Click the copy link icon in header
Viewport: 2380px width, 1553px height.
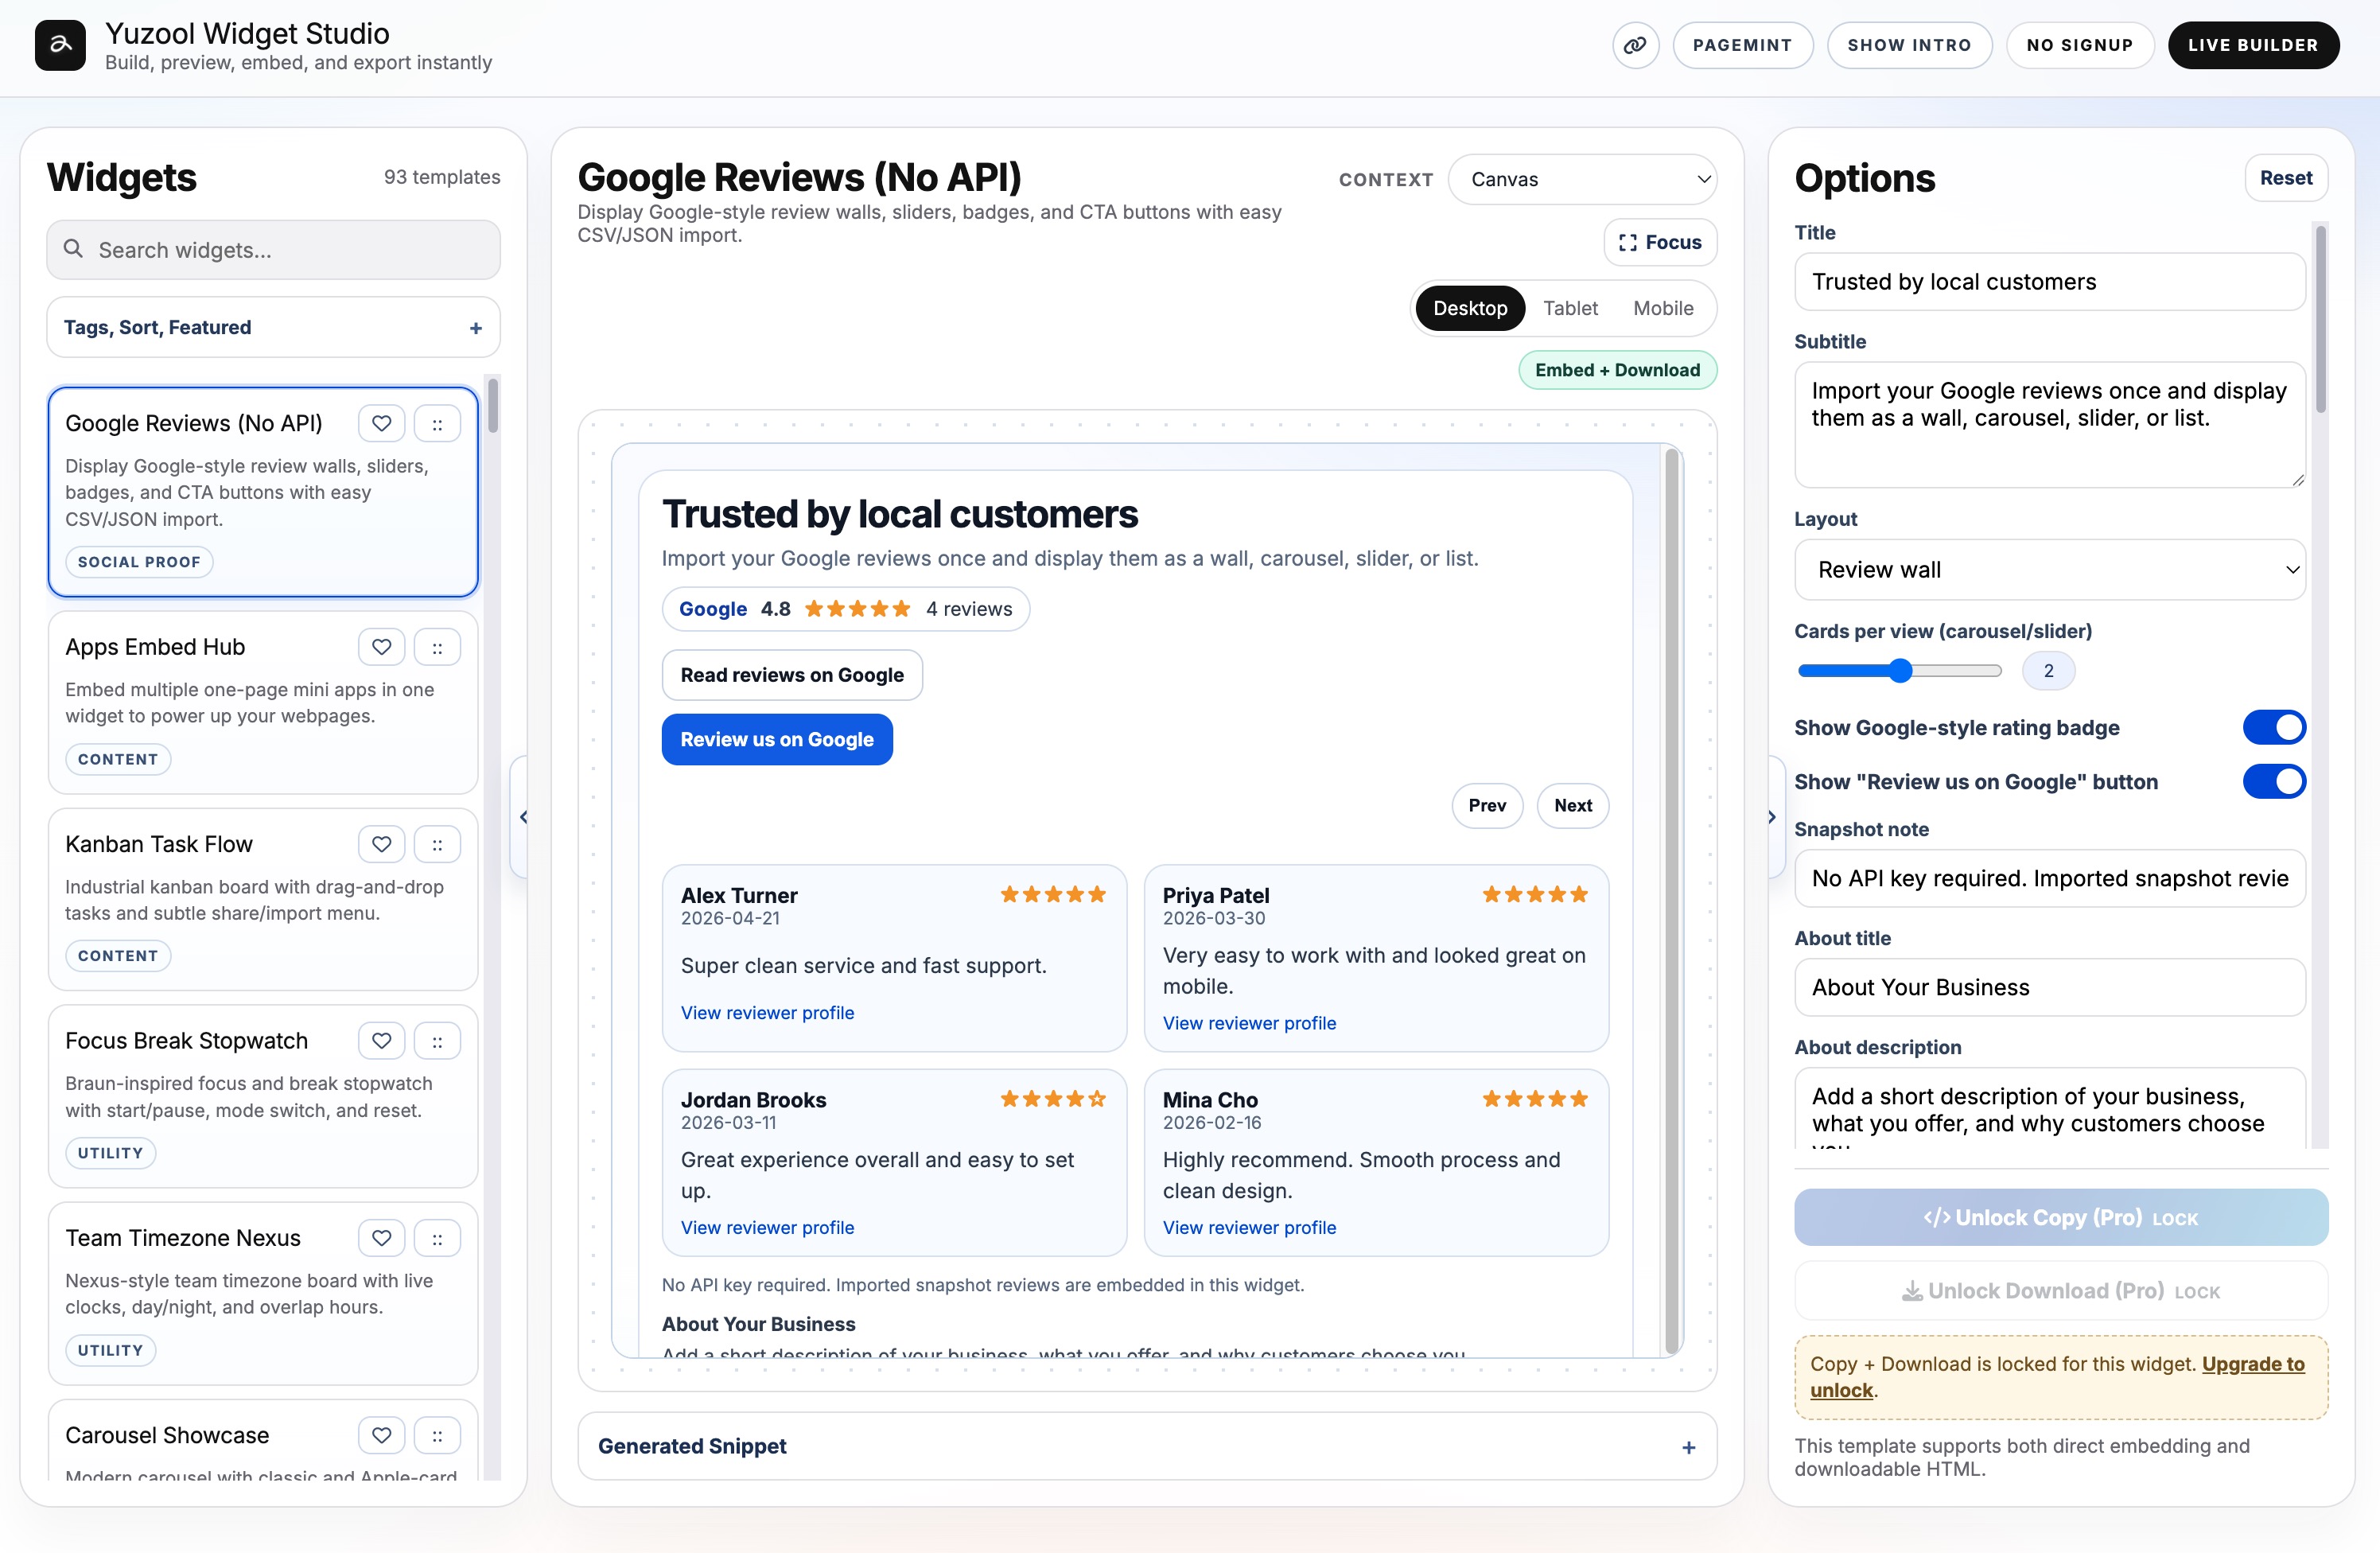tap(1635, 45)
